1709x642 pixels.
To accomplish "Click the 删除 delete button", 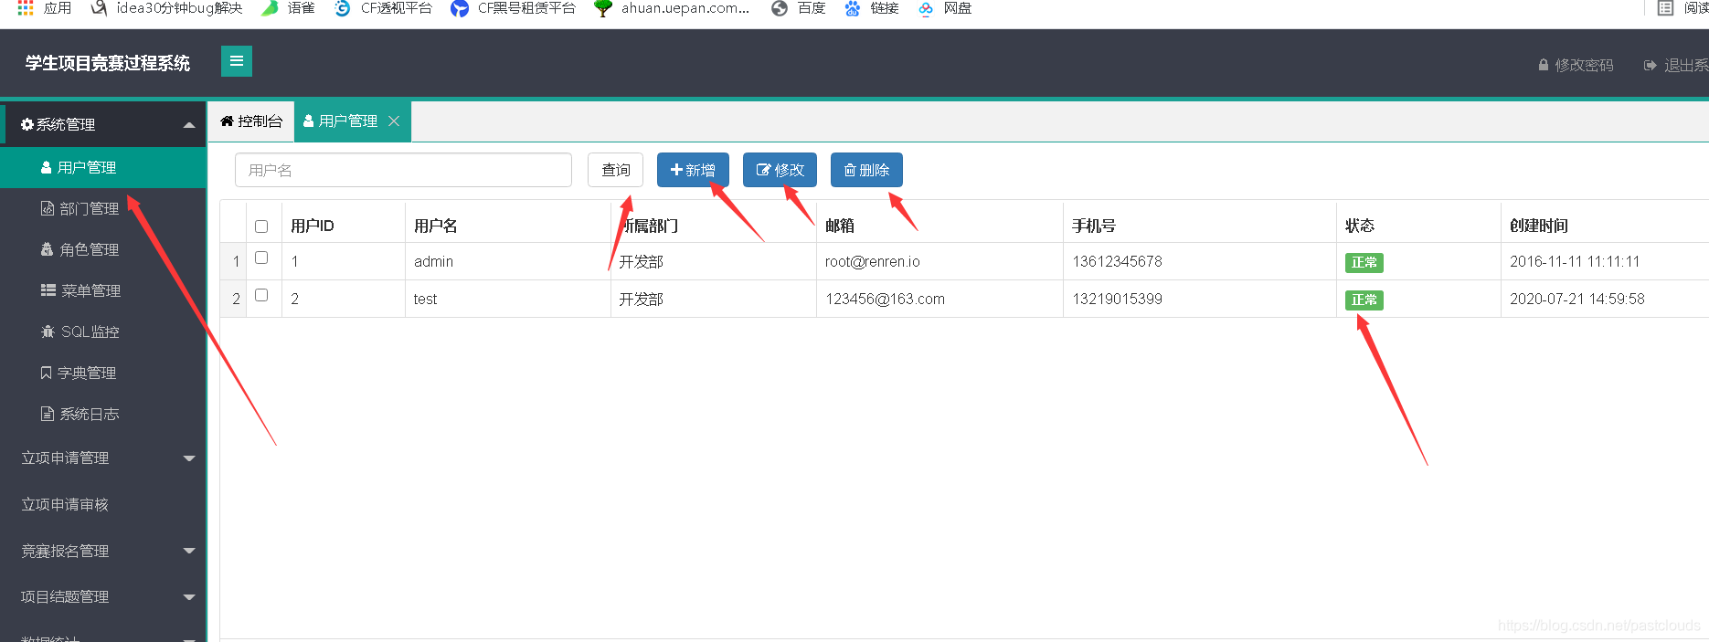I will 865,170.
